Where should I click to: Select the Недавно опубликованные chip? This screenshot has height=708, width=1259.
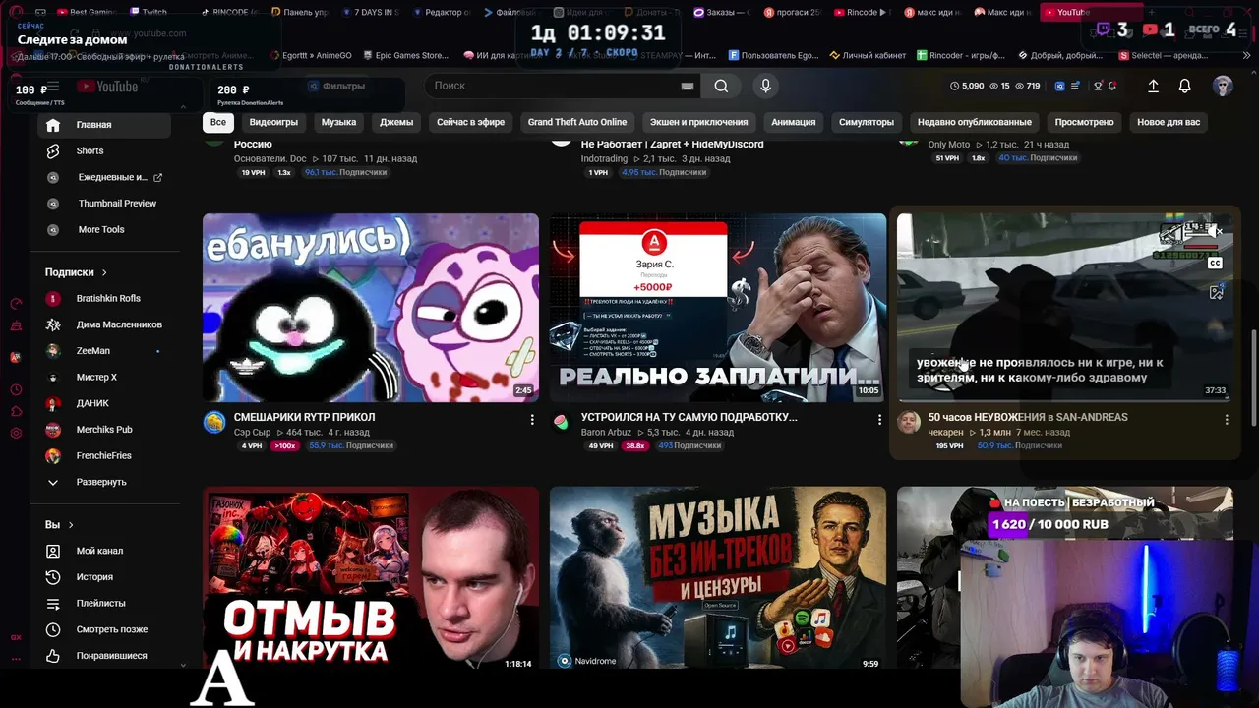pyautogui.click(x=975, y=122)
